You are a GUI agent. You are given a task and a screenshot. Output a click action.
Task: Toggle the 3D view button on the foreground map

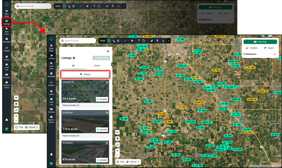coord(117,131)
